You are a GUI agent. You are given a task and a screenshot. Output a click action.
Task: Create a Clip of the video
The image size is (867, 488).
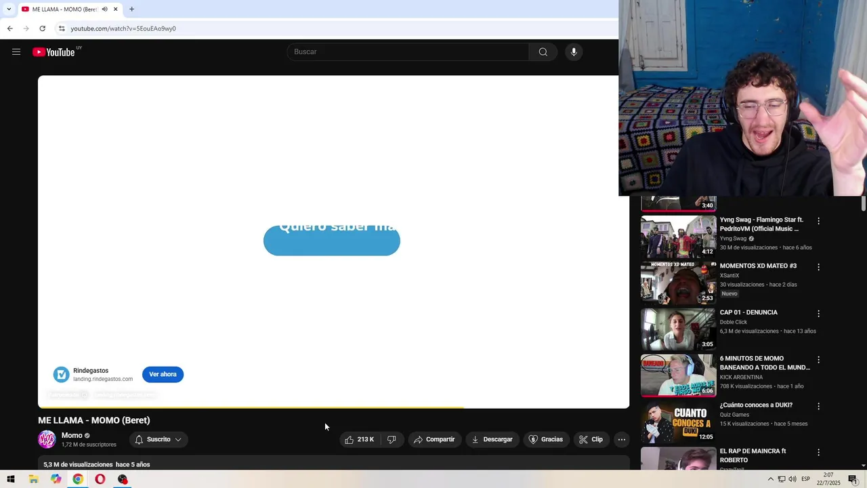591,439
